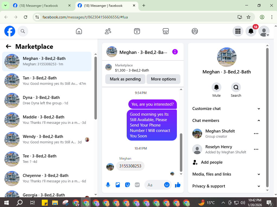
Task: Open the Tan · 3-Bed,2-Bath conversation
Action: [47, 81]
